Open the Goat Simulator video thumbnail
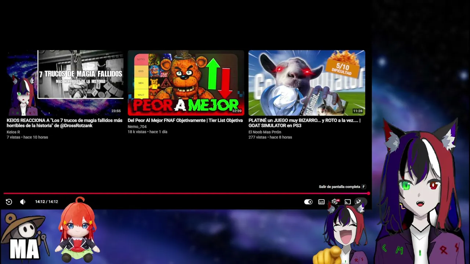470x264 pixels. (x=307, y=83)
